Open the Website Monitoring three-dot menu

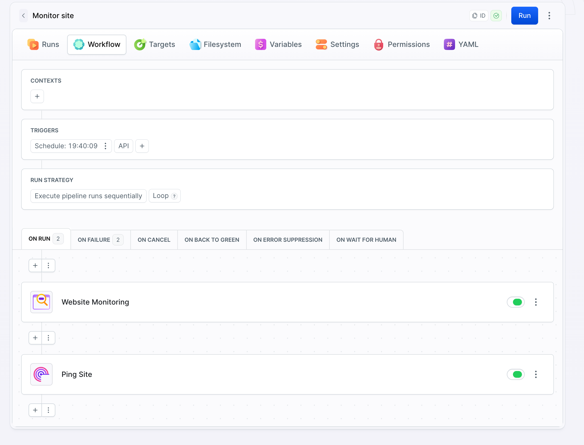point(536,302)
